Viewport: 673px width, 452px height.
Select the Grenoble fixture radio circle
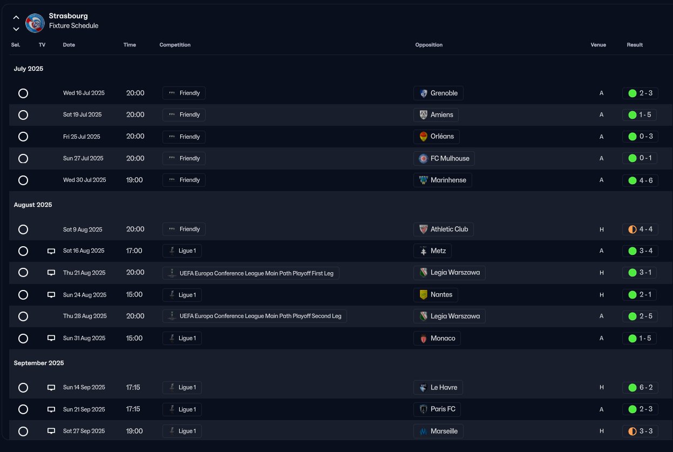click(x=23, y=93)
